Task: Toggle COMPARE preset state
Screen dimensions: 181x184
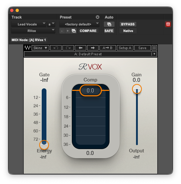Action: [88, 31]
